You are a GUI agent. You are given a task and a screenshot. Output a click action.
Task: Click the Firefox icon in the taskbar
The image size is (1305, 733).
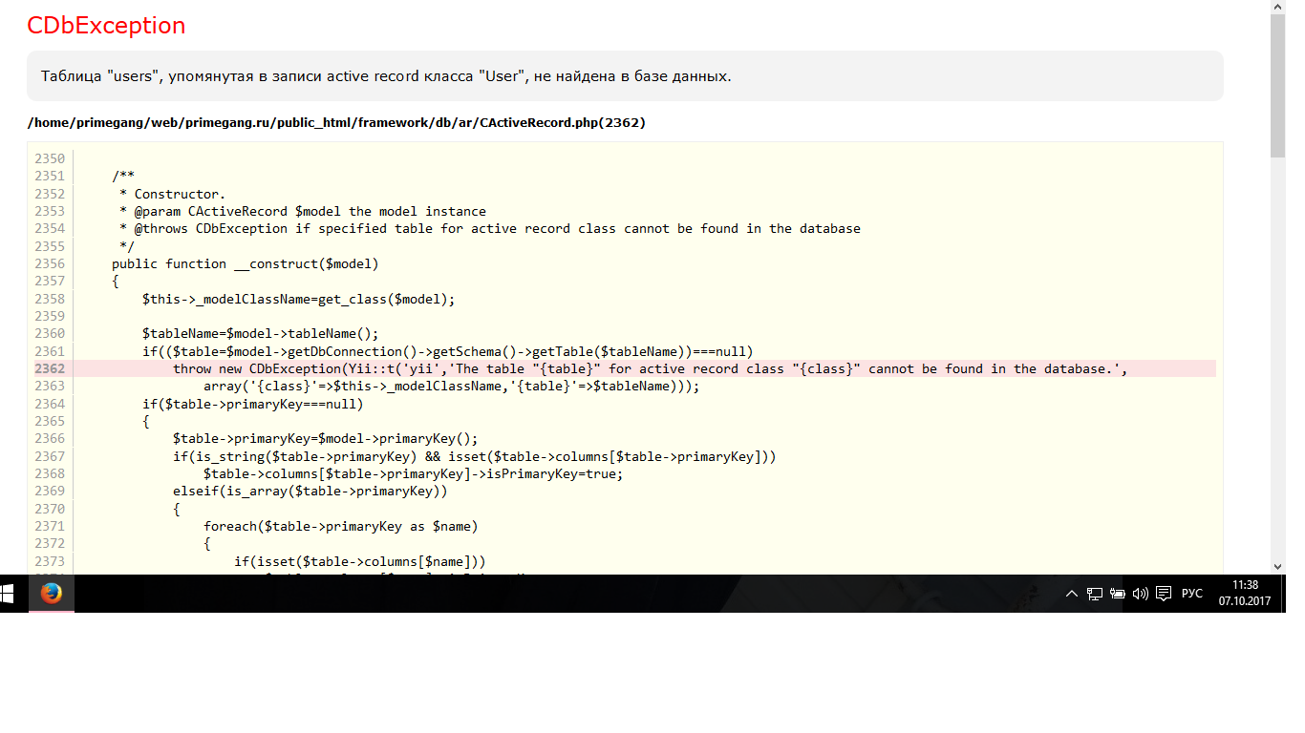coord(51,594)
